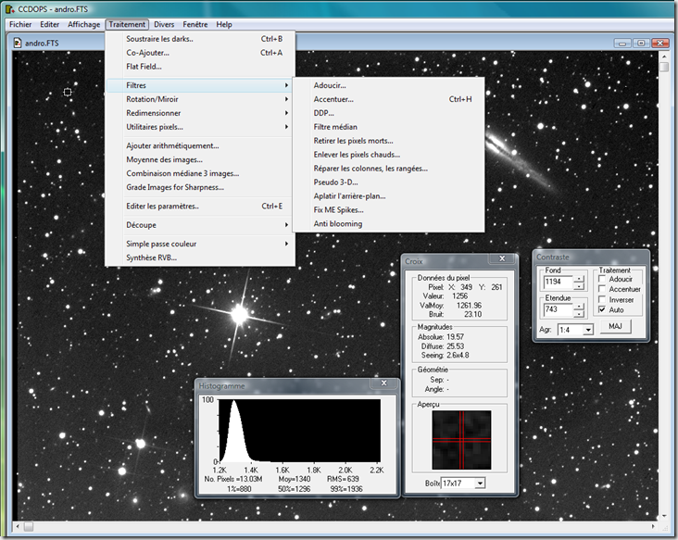Click the Aperçu crosshair preview thumbnail
The image size is (678, 540).
coord(461,440)
